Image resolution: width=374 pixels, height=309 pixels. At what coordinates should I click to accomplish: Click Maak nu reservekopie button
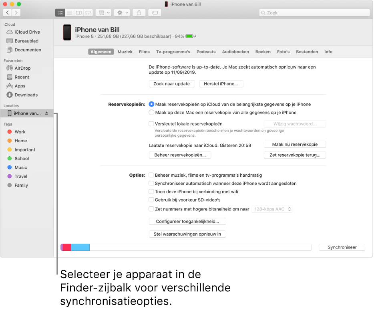click(295, 144)
